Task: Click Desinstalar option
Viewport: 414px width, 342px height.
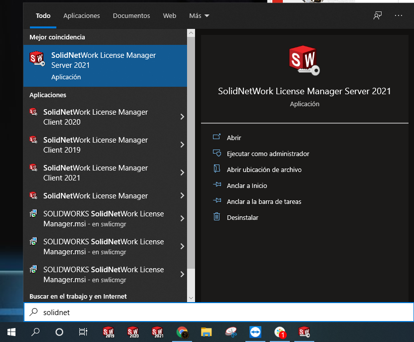Action: 242,218
